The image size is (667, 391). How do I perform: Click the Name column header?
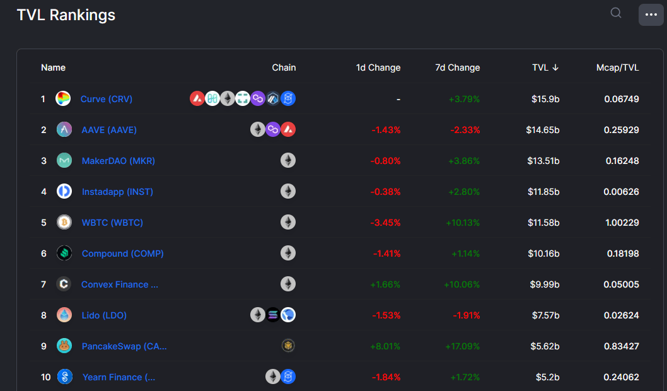[x=53, y=67]
